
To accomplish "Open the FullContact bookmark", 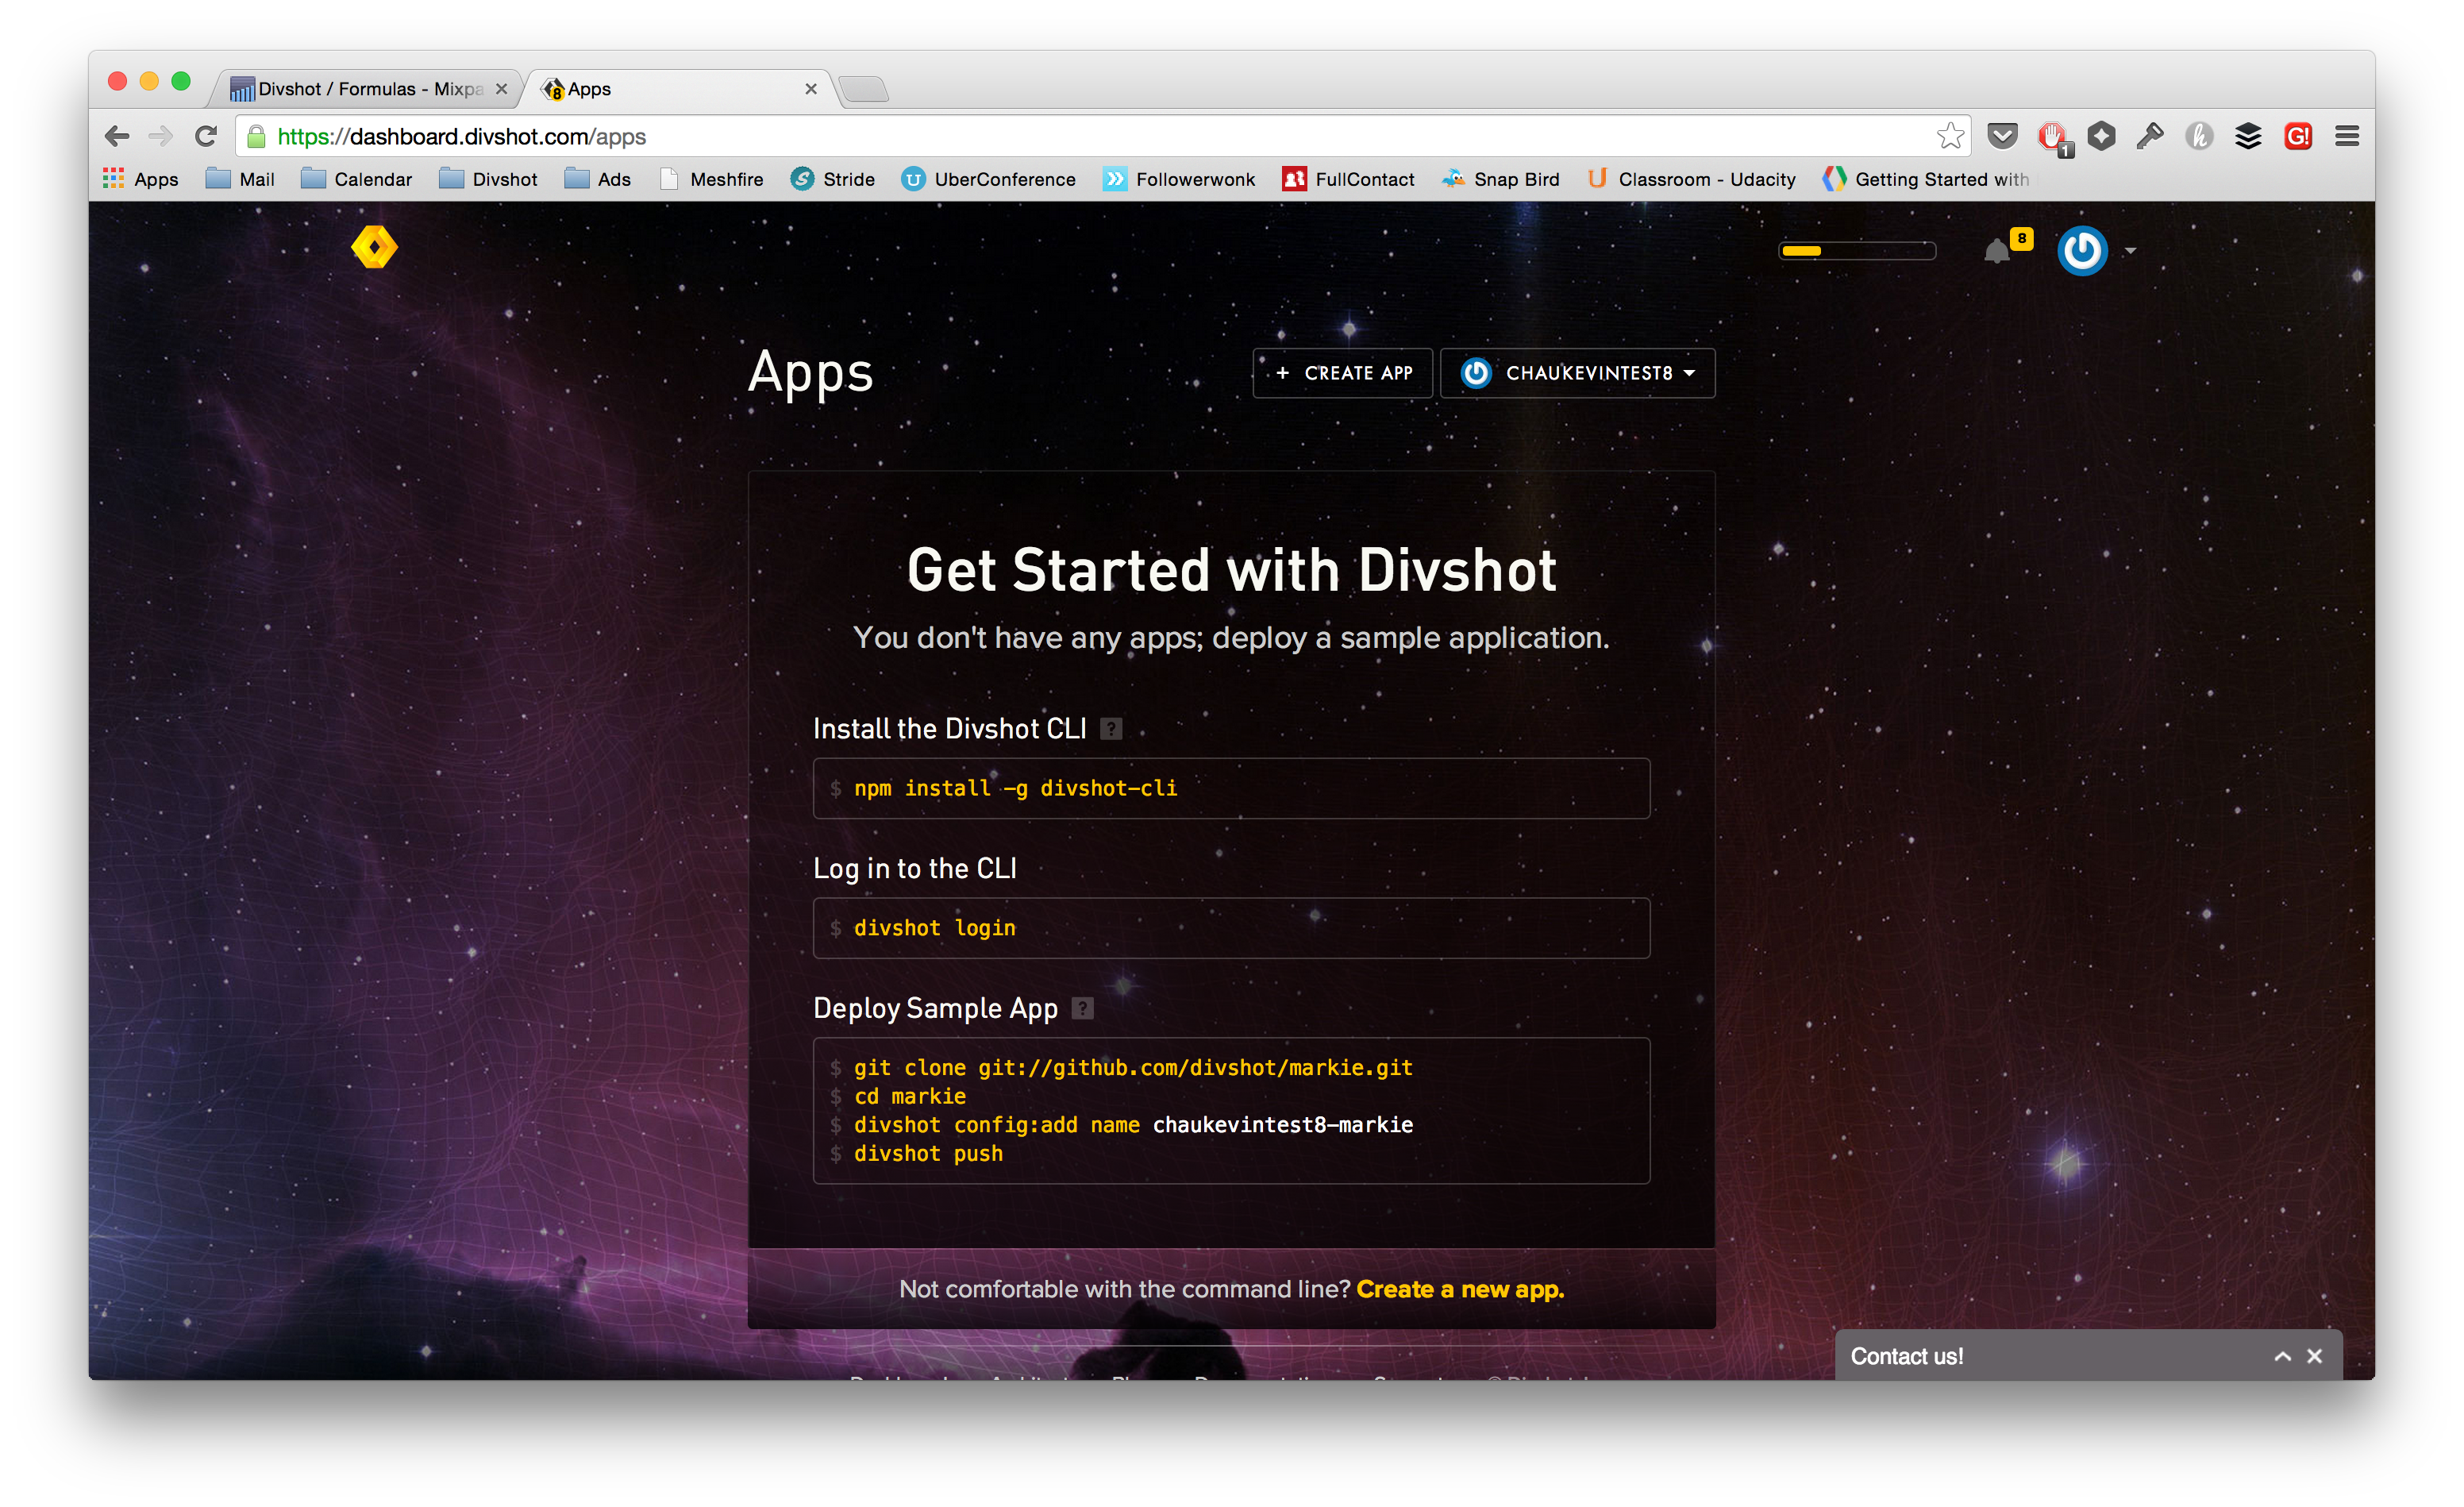I will (1349, 179).
